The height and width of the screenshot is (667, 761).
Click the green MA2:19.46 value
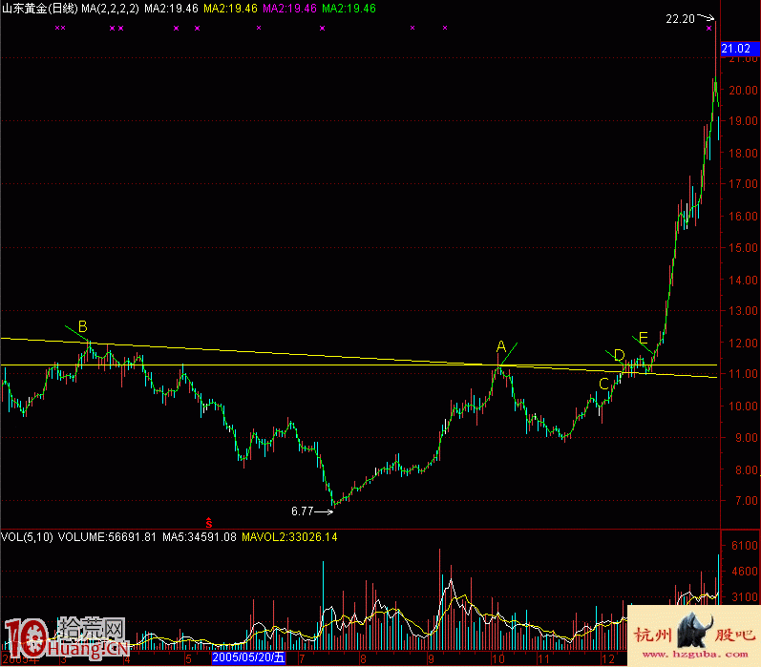pos(349,9)
